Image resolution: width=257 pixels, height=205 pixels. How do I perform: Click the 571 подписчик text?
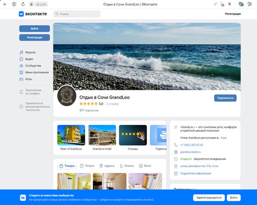[89, 111]
